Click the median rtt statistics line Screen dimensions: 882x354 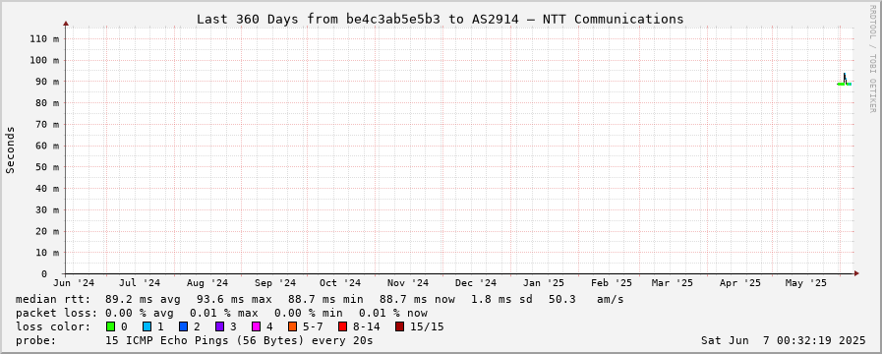(x=320, y=299)
